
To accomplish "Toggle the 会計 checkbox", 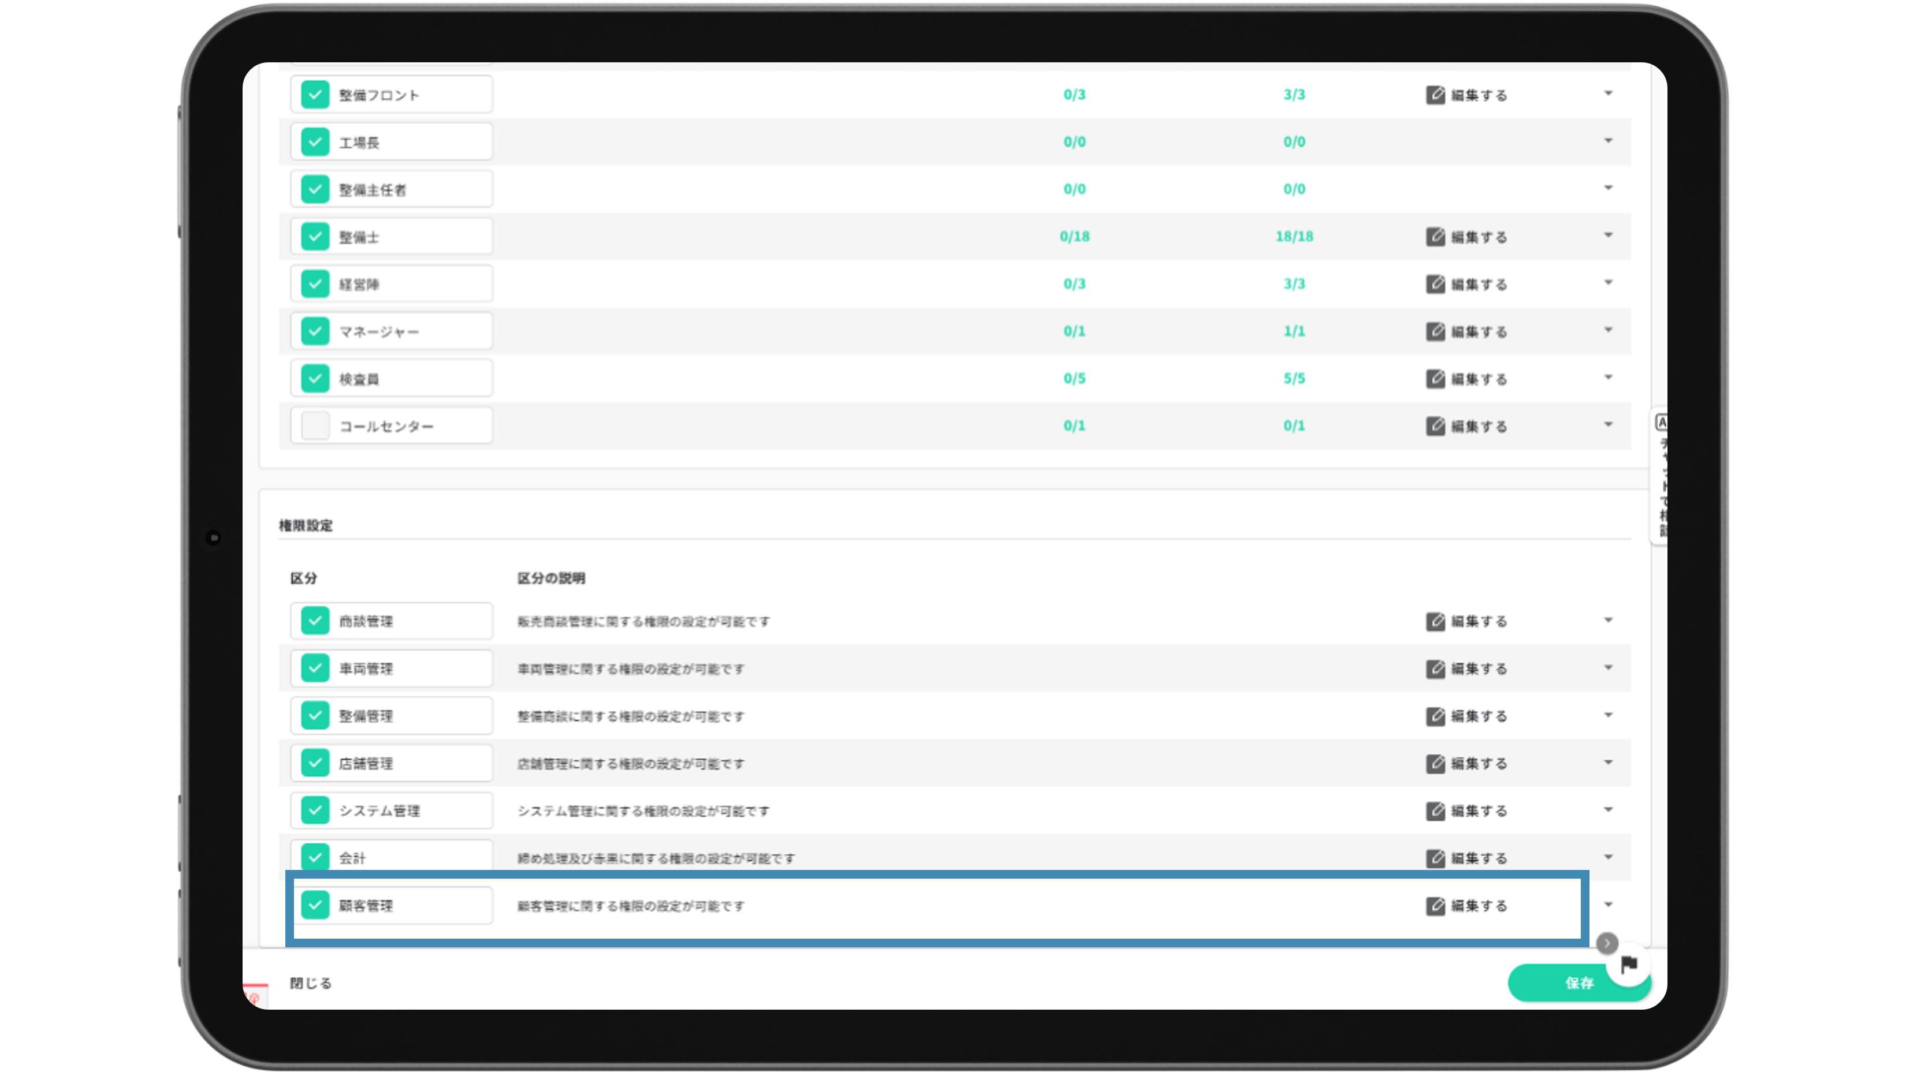I will pos(315,856).
